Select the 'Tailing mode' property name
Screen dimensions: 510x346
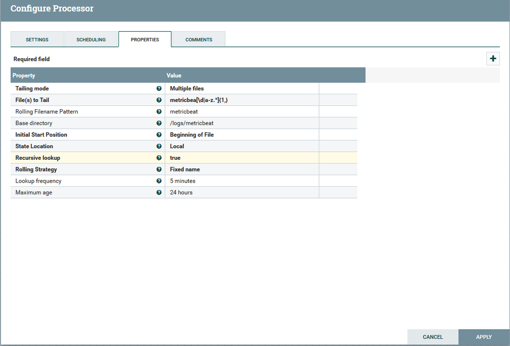click(32, 88)
